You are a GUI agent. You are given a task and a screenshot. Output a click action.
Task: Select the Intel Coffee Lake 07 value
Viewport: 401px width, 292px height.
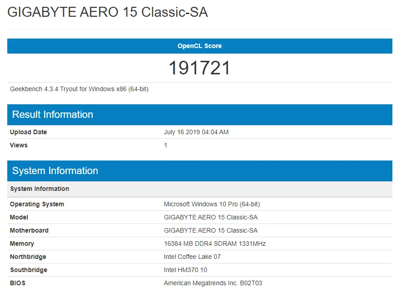coord(192,257)
